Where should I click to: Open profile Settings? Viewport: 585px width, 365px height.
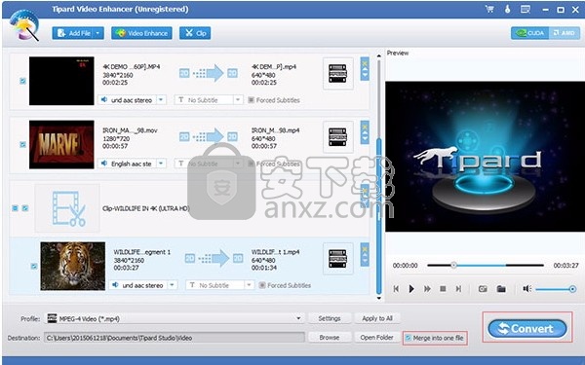pyautogui.click(x=330, y=318)
